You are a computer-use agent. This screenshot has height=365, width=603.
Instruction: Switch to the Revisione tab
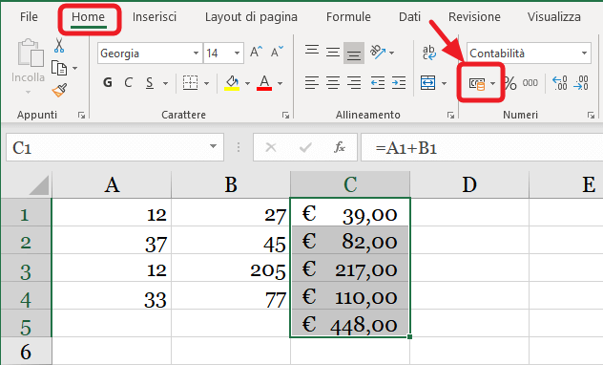[x=474, y=17]
